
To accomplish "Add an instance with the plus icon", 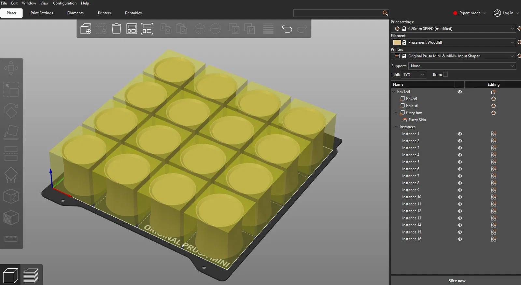I will click(200, 29).
